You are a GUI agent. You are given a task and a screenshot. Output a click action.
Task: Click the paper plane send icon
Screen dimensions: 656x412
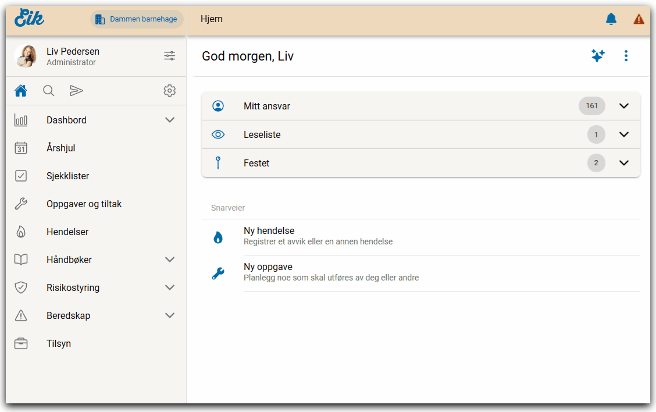tap(76, 91)
